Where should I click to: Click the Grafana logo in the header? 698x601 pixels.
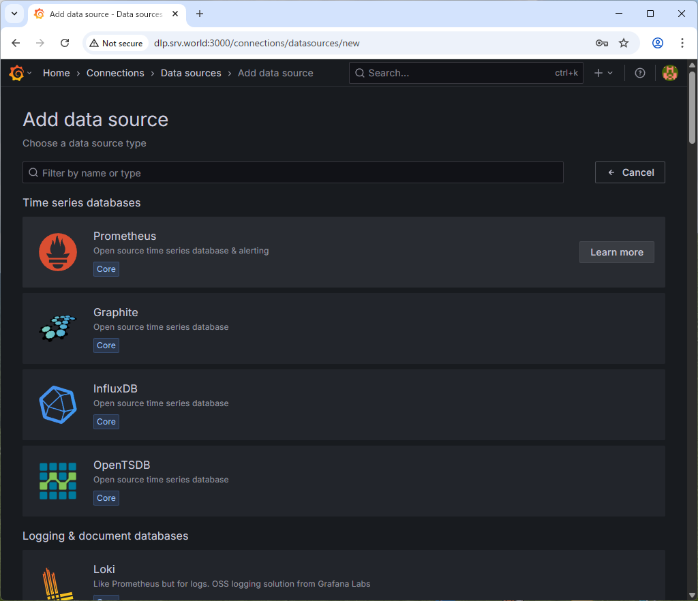click(x=16, y=73)
